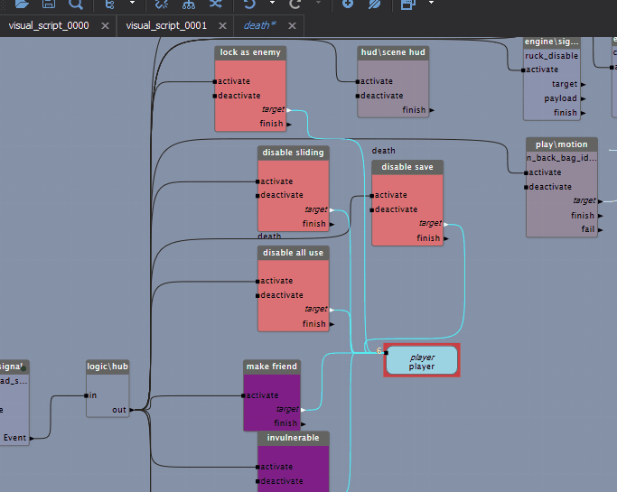
Task: Click the redo arrow icon
Action: (295, 4)
